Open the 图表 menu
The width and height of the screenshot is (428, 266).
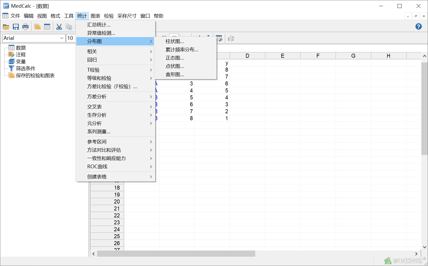95,16
